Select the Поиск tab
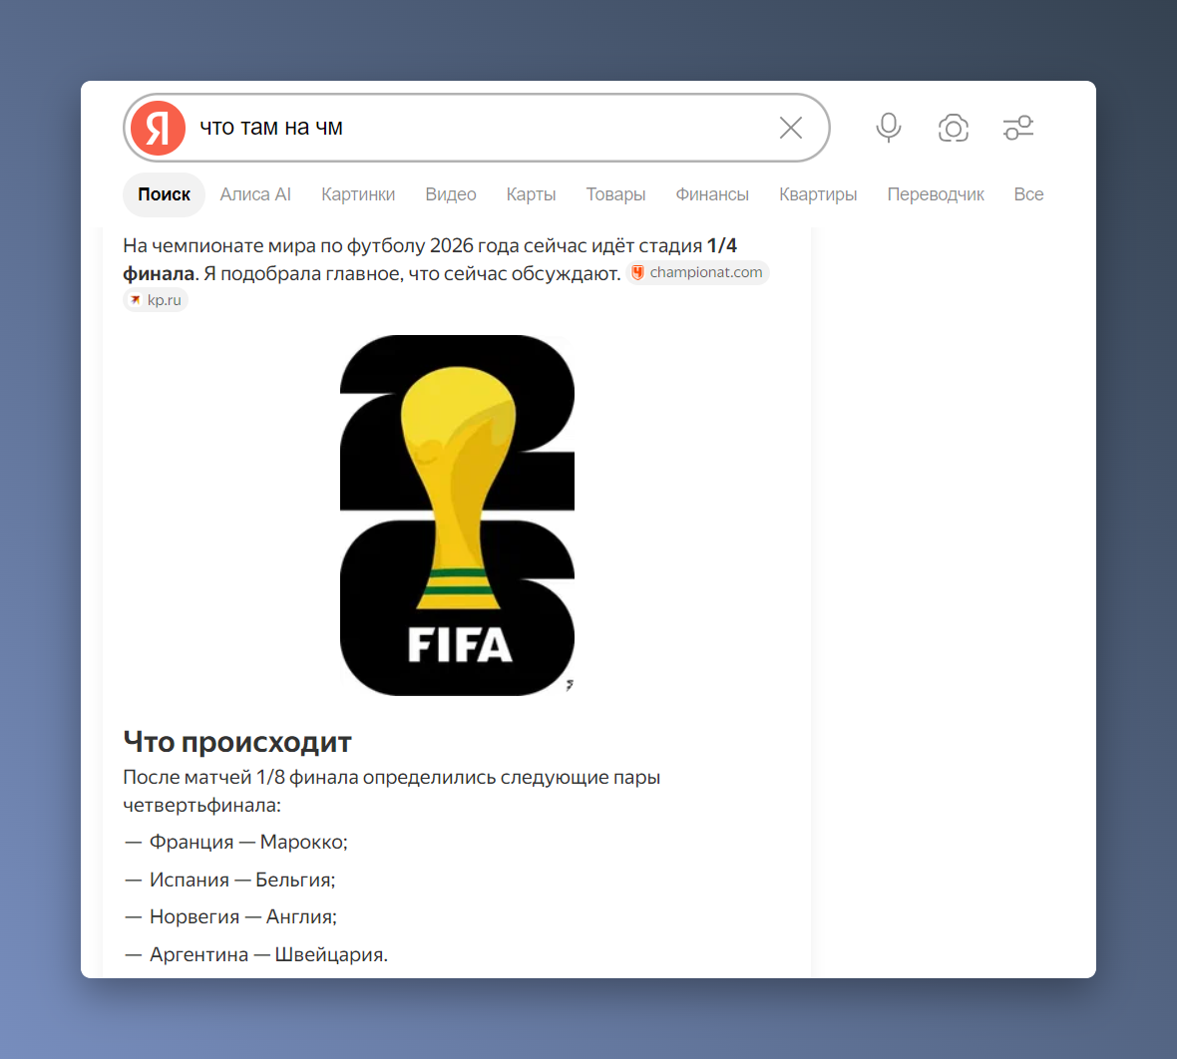The height and width of the screenshot is (1059, 1177). click(164, 194)
